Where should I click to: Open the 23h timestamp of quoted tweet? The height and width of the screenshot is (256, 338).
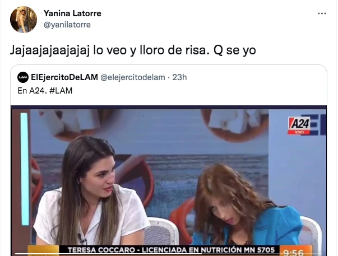[179, 77]
